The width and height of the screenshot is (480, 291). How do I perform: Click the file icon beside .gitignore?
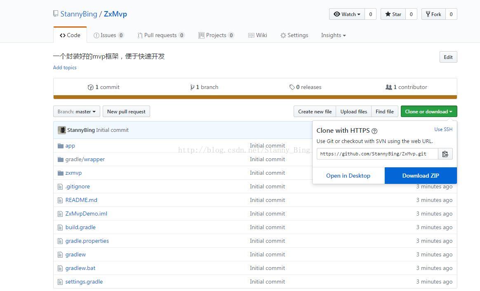60,187
